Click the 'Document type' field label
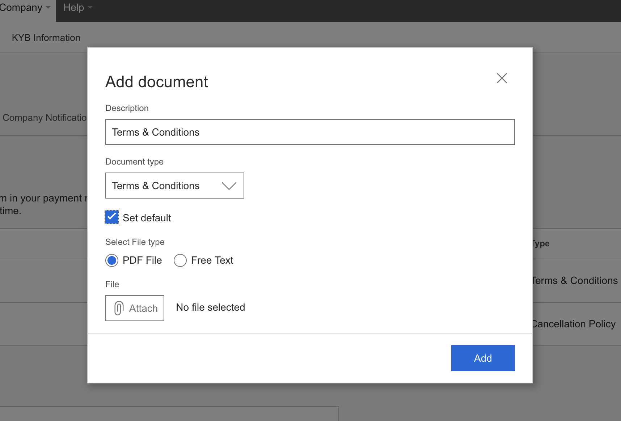The image size is (621, 421). pyautogui.click(x=134, y=162)
